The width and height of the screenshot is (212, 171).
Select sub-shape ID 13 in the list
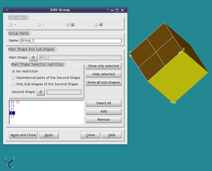pyautogui.click(x=12, y=106)
